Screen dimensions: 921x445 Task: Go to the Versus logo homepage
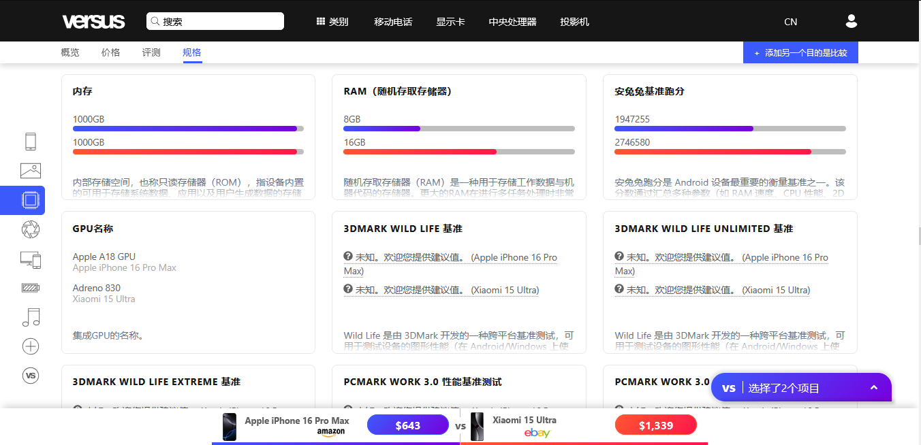[93, 21]
